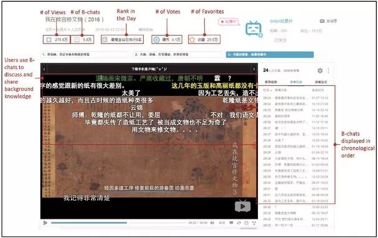Viewport: 378px width, 238px height.
Task: Open the blocking settings tab link
Action: pos(321,82)
